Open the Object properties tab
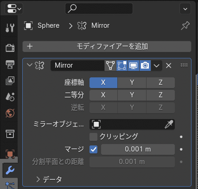Image resolution: width=198 pixels, height=189 pixels. click(x=10, y=154)
